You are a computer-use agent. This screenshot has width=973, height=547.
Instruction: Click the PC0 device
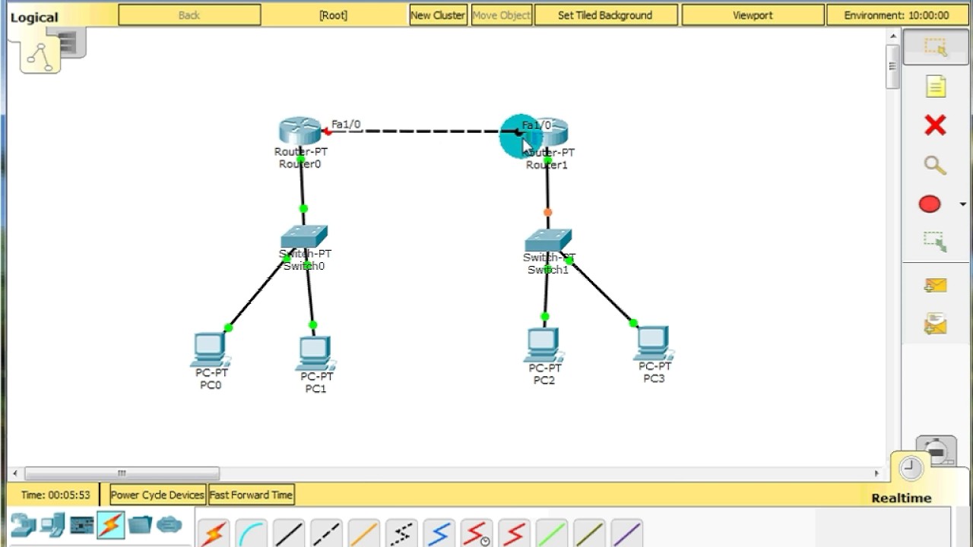(x=211, y=349)
